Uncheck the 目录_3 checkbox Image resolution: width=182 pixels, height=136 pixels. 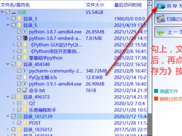point(13,18)
